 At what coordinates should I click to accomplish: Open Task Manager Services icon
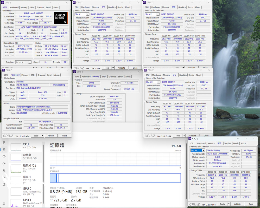pyautogui.click(x=4, y=185)
